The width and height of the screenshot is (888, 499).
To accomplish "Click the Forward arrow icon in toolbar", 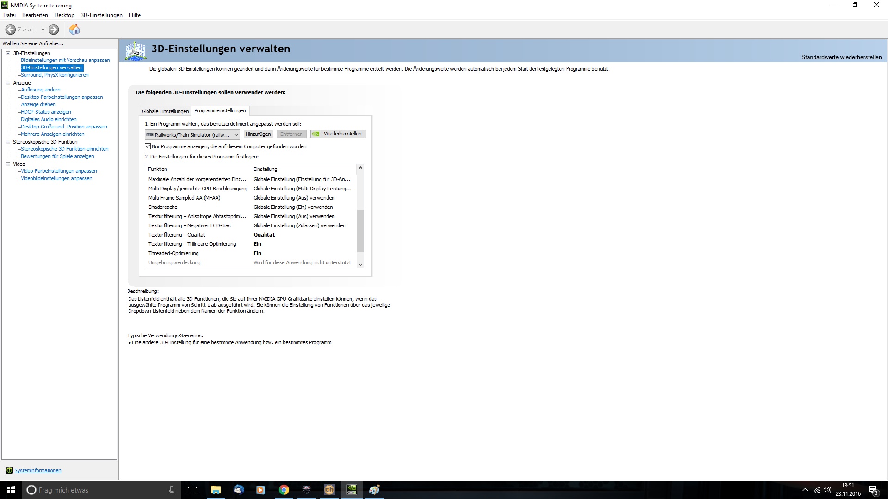I will (54, 30).
